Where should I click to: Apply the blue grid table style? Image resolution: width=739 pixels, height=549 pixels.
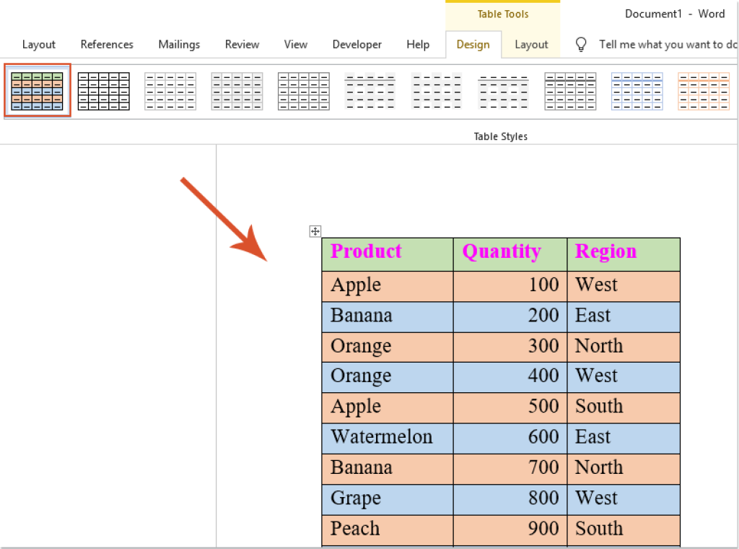(x=637, y=90)
